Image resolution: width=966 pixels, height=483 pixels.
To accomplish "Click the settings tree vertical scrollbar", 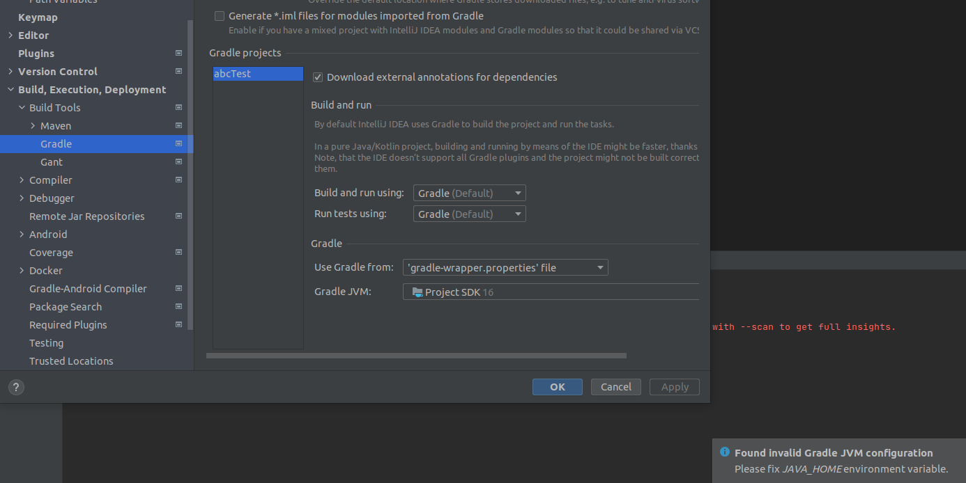I will click(190, 175).
